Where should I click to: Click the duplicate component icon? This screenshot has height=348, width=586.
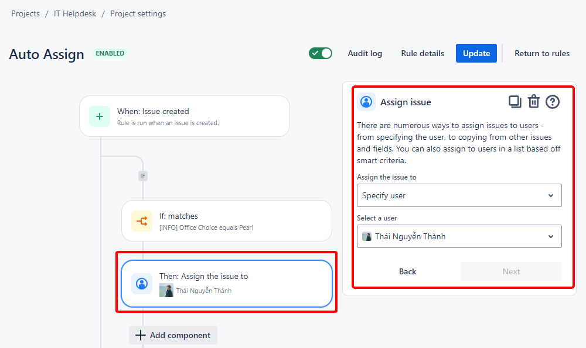point(515,102)
